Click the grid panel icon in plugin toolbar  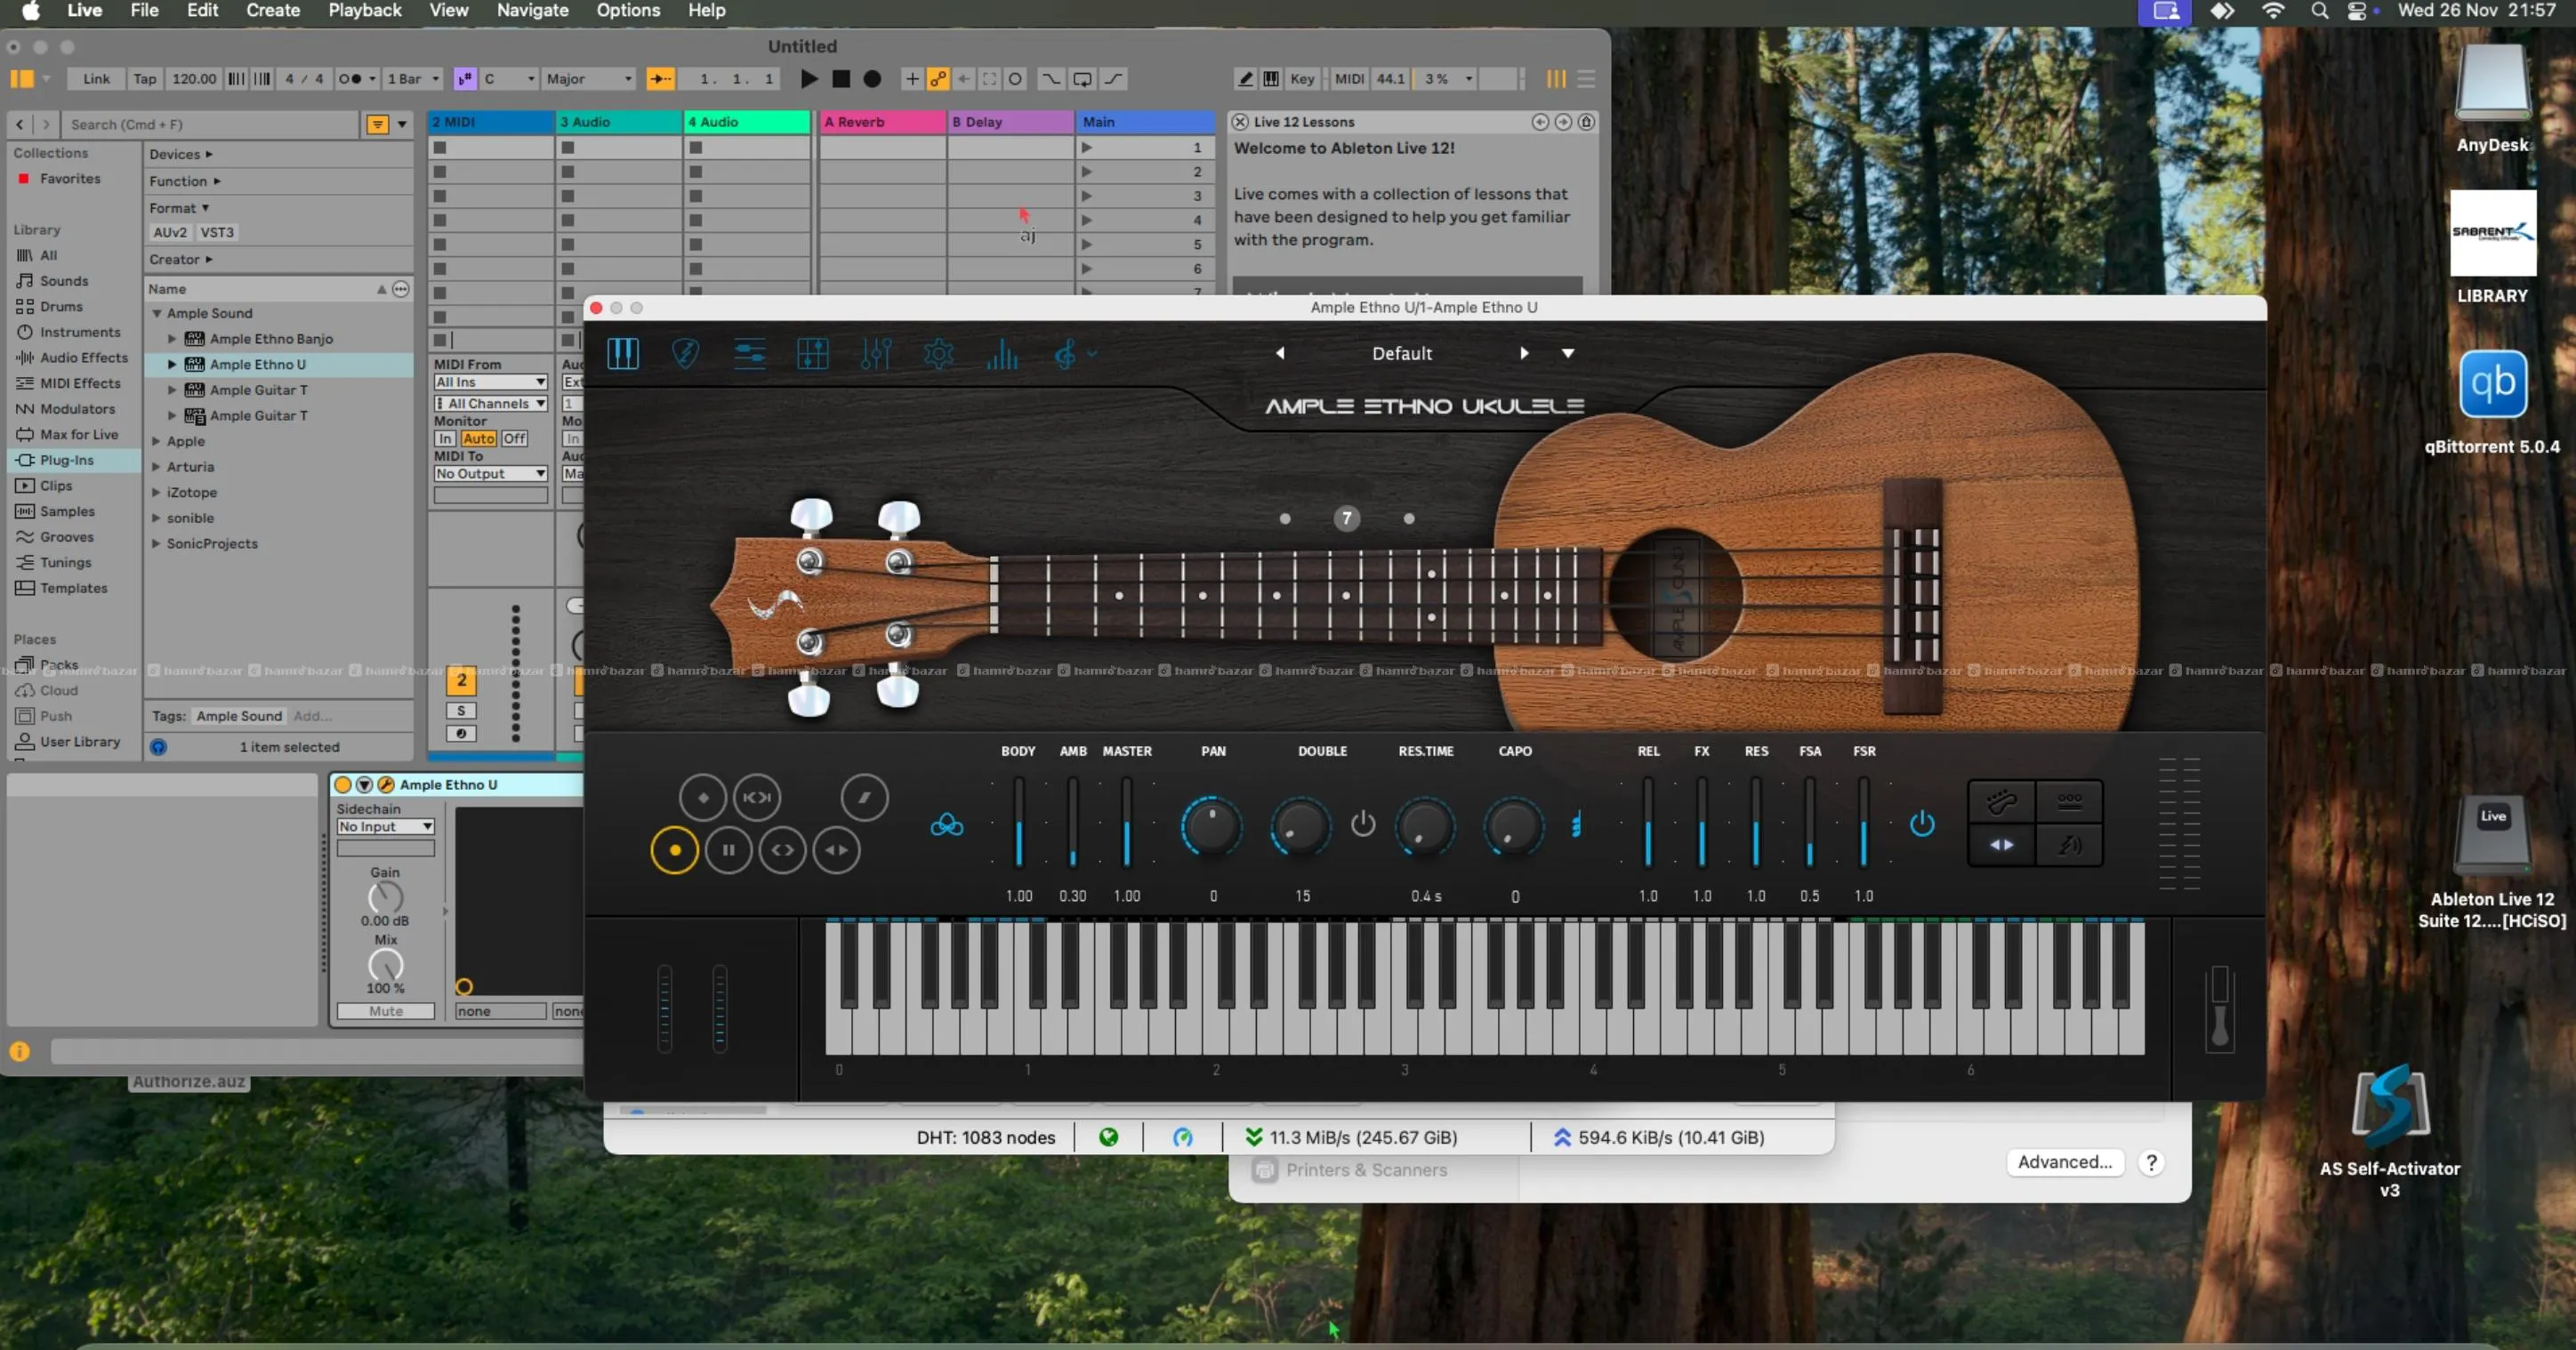pos(812,353)
